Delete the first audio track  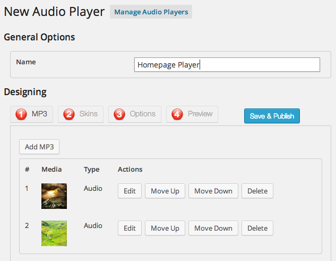coord(257,191)
